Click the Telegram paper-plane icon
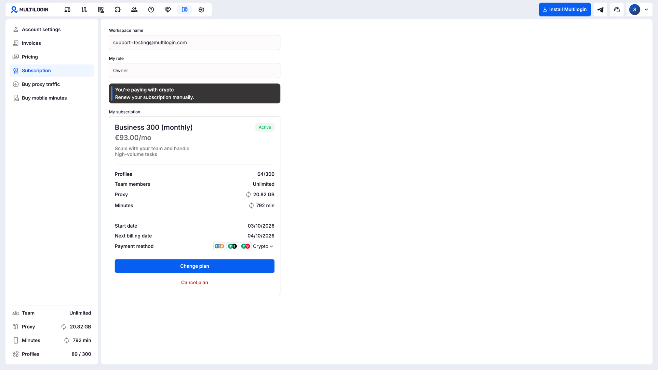Image resolution: width=658 pixels, height=370 pixels. click(x=600, y=10)
